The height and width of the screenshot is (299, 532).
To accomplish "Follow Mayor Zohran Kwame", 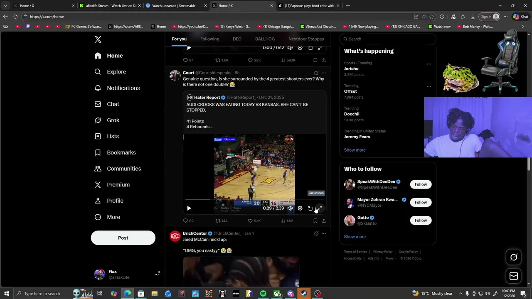I will pyautogui.click(x=421, y=202).
